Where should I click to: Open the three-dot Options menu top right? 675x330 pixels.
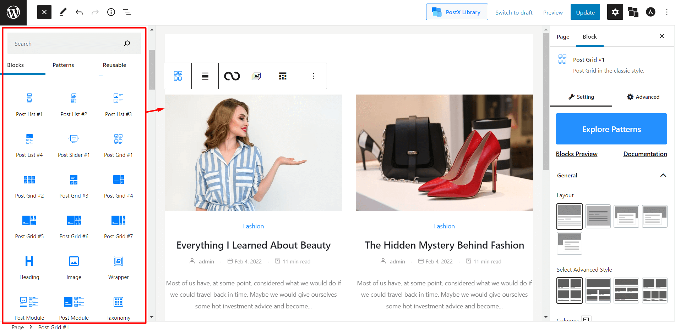(x=666, y=12)
